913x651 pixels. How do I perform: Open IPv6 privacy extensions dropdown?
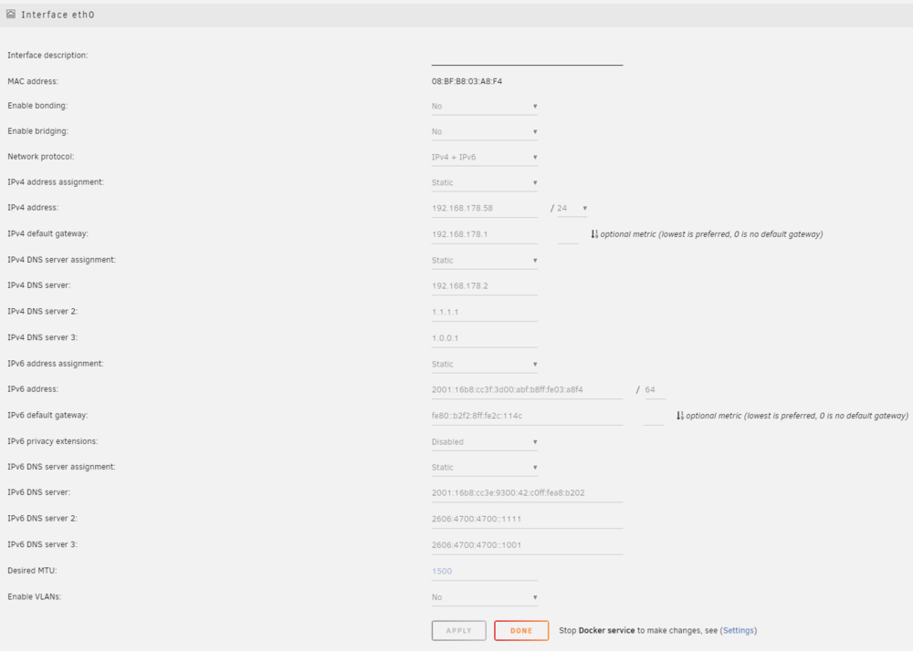[x=485, y=442]
